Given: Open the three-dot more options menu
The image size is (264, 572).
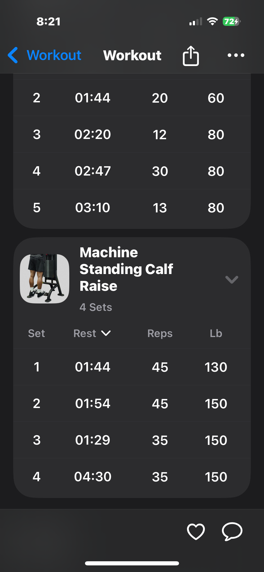Looking at the screenshot, I should click(x=236, y=55).
